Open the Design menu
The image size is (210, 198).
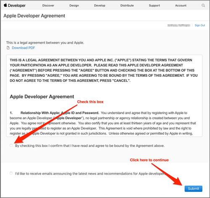point(74,5)
